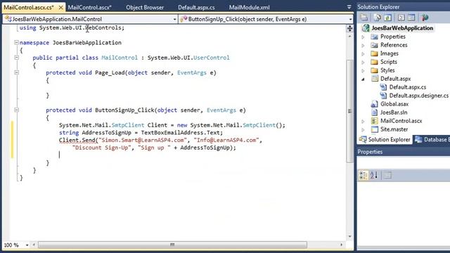The image size is (450, 253).
Task: Expand the Images folder arrow
Action: tap(363, 53)
